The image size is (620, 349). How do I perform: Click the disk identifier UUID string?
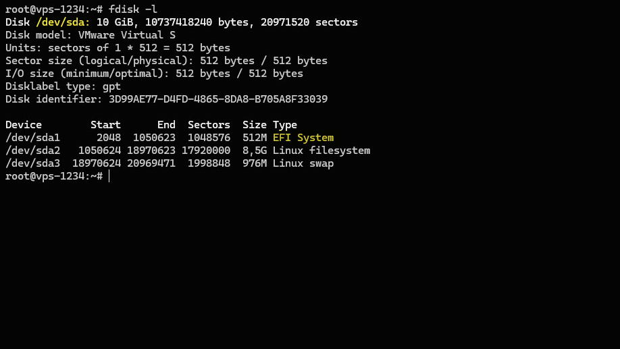(x=218, y=99)
